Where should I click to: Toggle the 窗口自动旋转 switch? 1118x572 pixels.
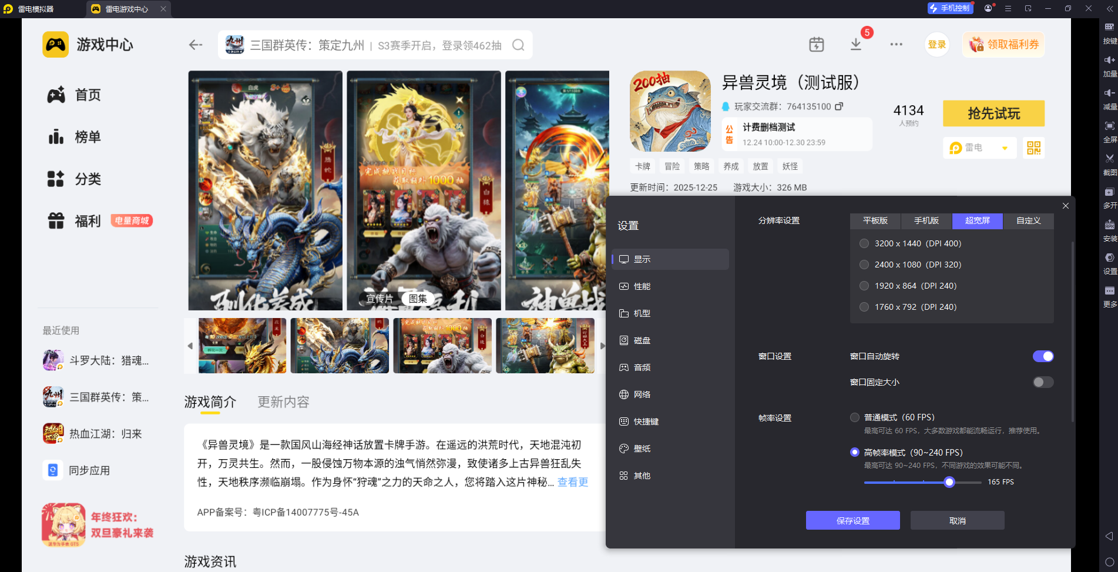[x=1043, y=356]
